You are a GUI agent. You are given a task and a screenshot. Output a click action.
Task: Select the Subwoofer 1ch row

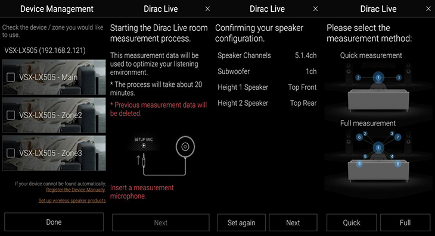(x=267, y=71)
